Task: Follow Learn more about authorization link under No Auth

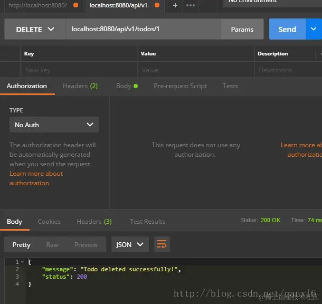Action: 36,178
